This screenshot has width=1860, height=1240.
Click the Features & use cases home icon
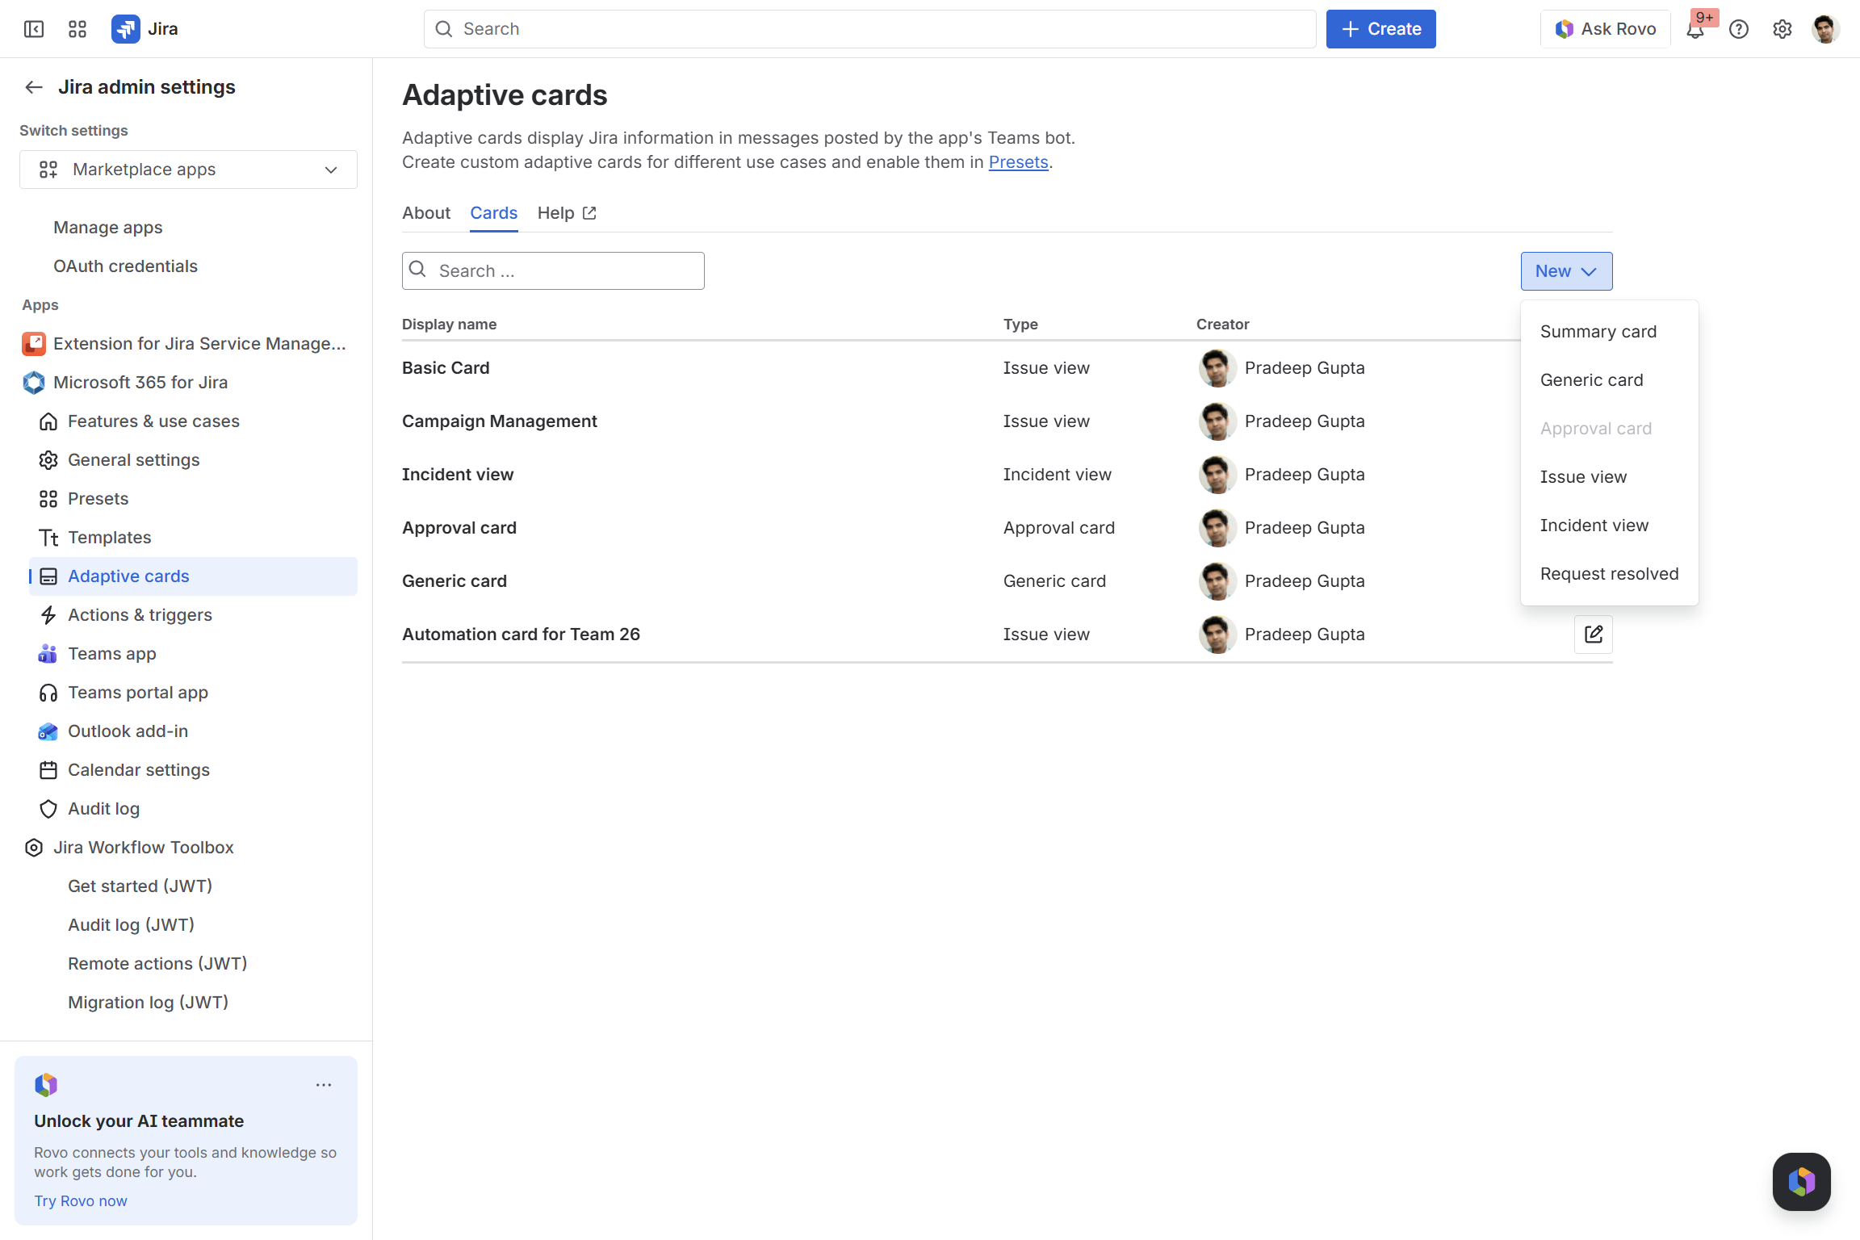click(x=48, y=421)
